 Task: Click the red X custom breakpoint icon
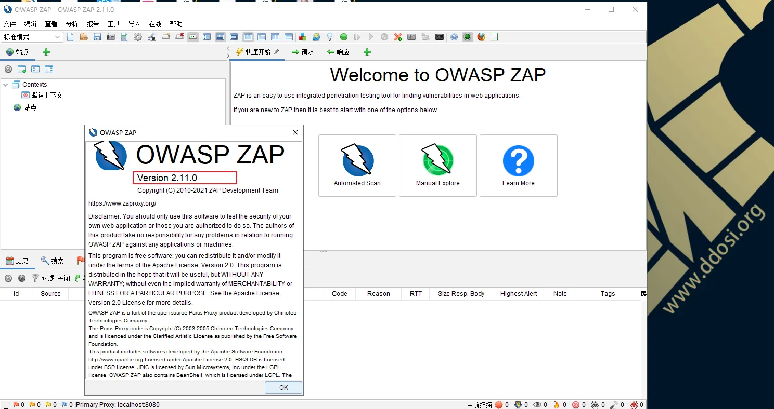coord(398,37)
